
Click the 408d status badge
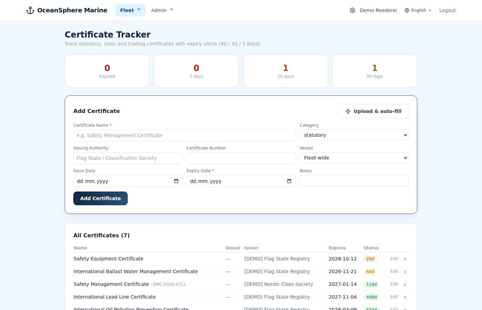click(371, 297)
